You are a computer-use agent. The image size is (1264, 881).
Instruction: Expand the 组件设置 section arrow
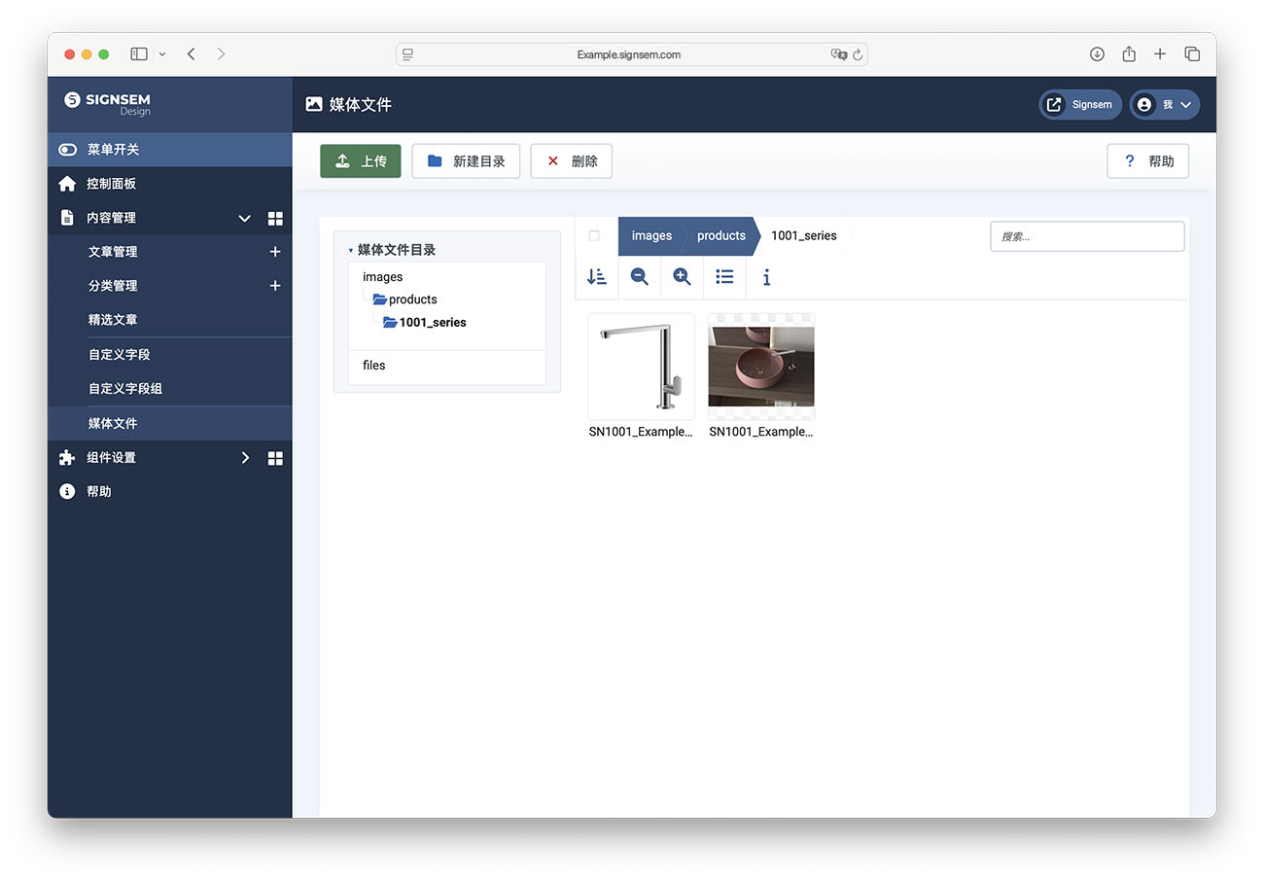point(245,458)
